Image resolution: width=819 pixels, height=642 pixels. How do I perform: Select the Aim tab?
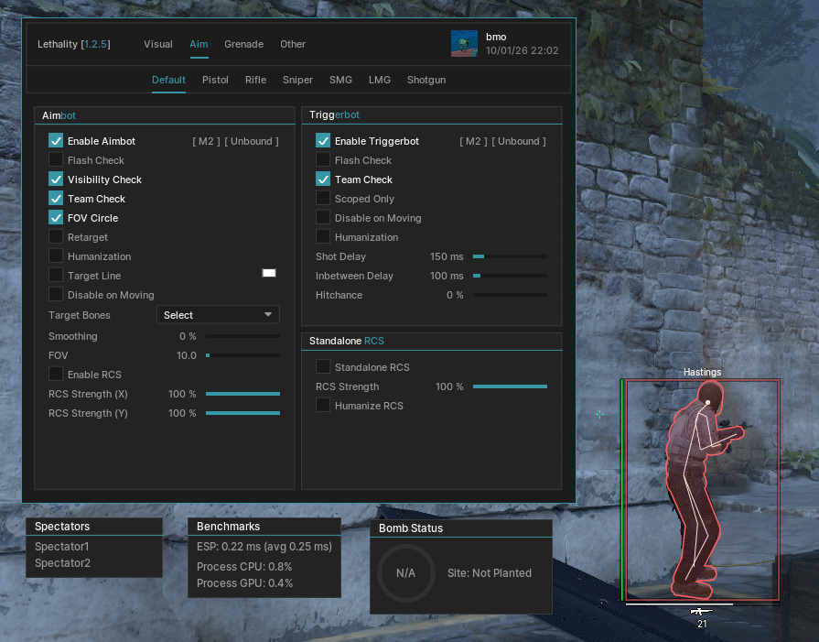coord(199,45)
